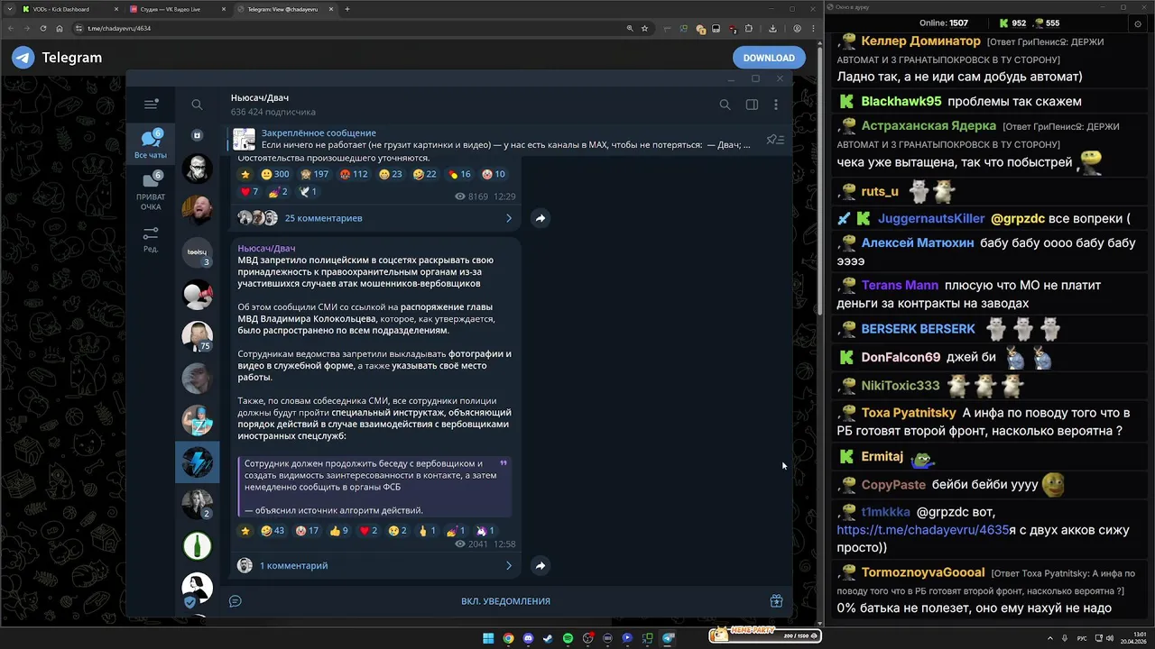Open the Windows Start menu

point(488,638)
